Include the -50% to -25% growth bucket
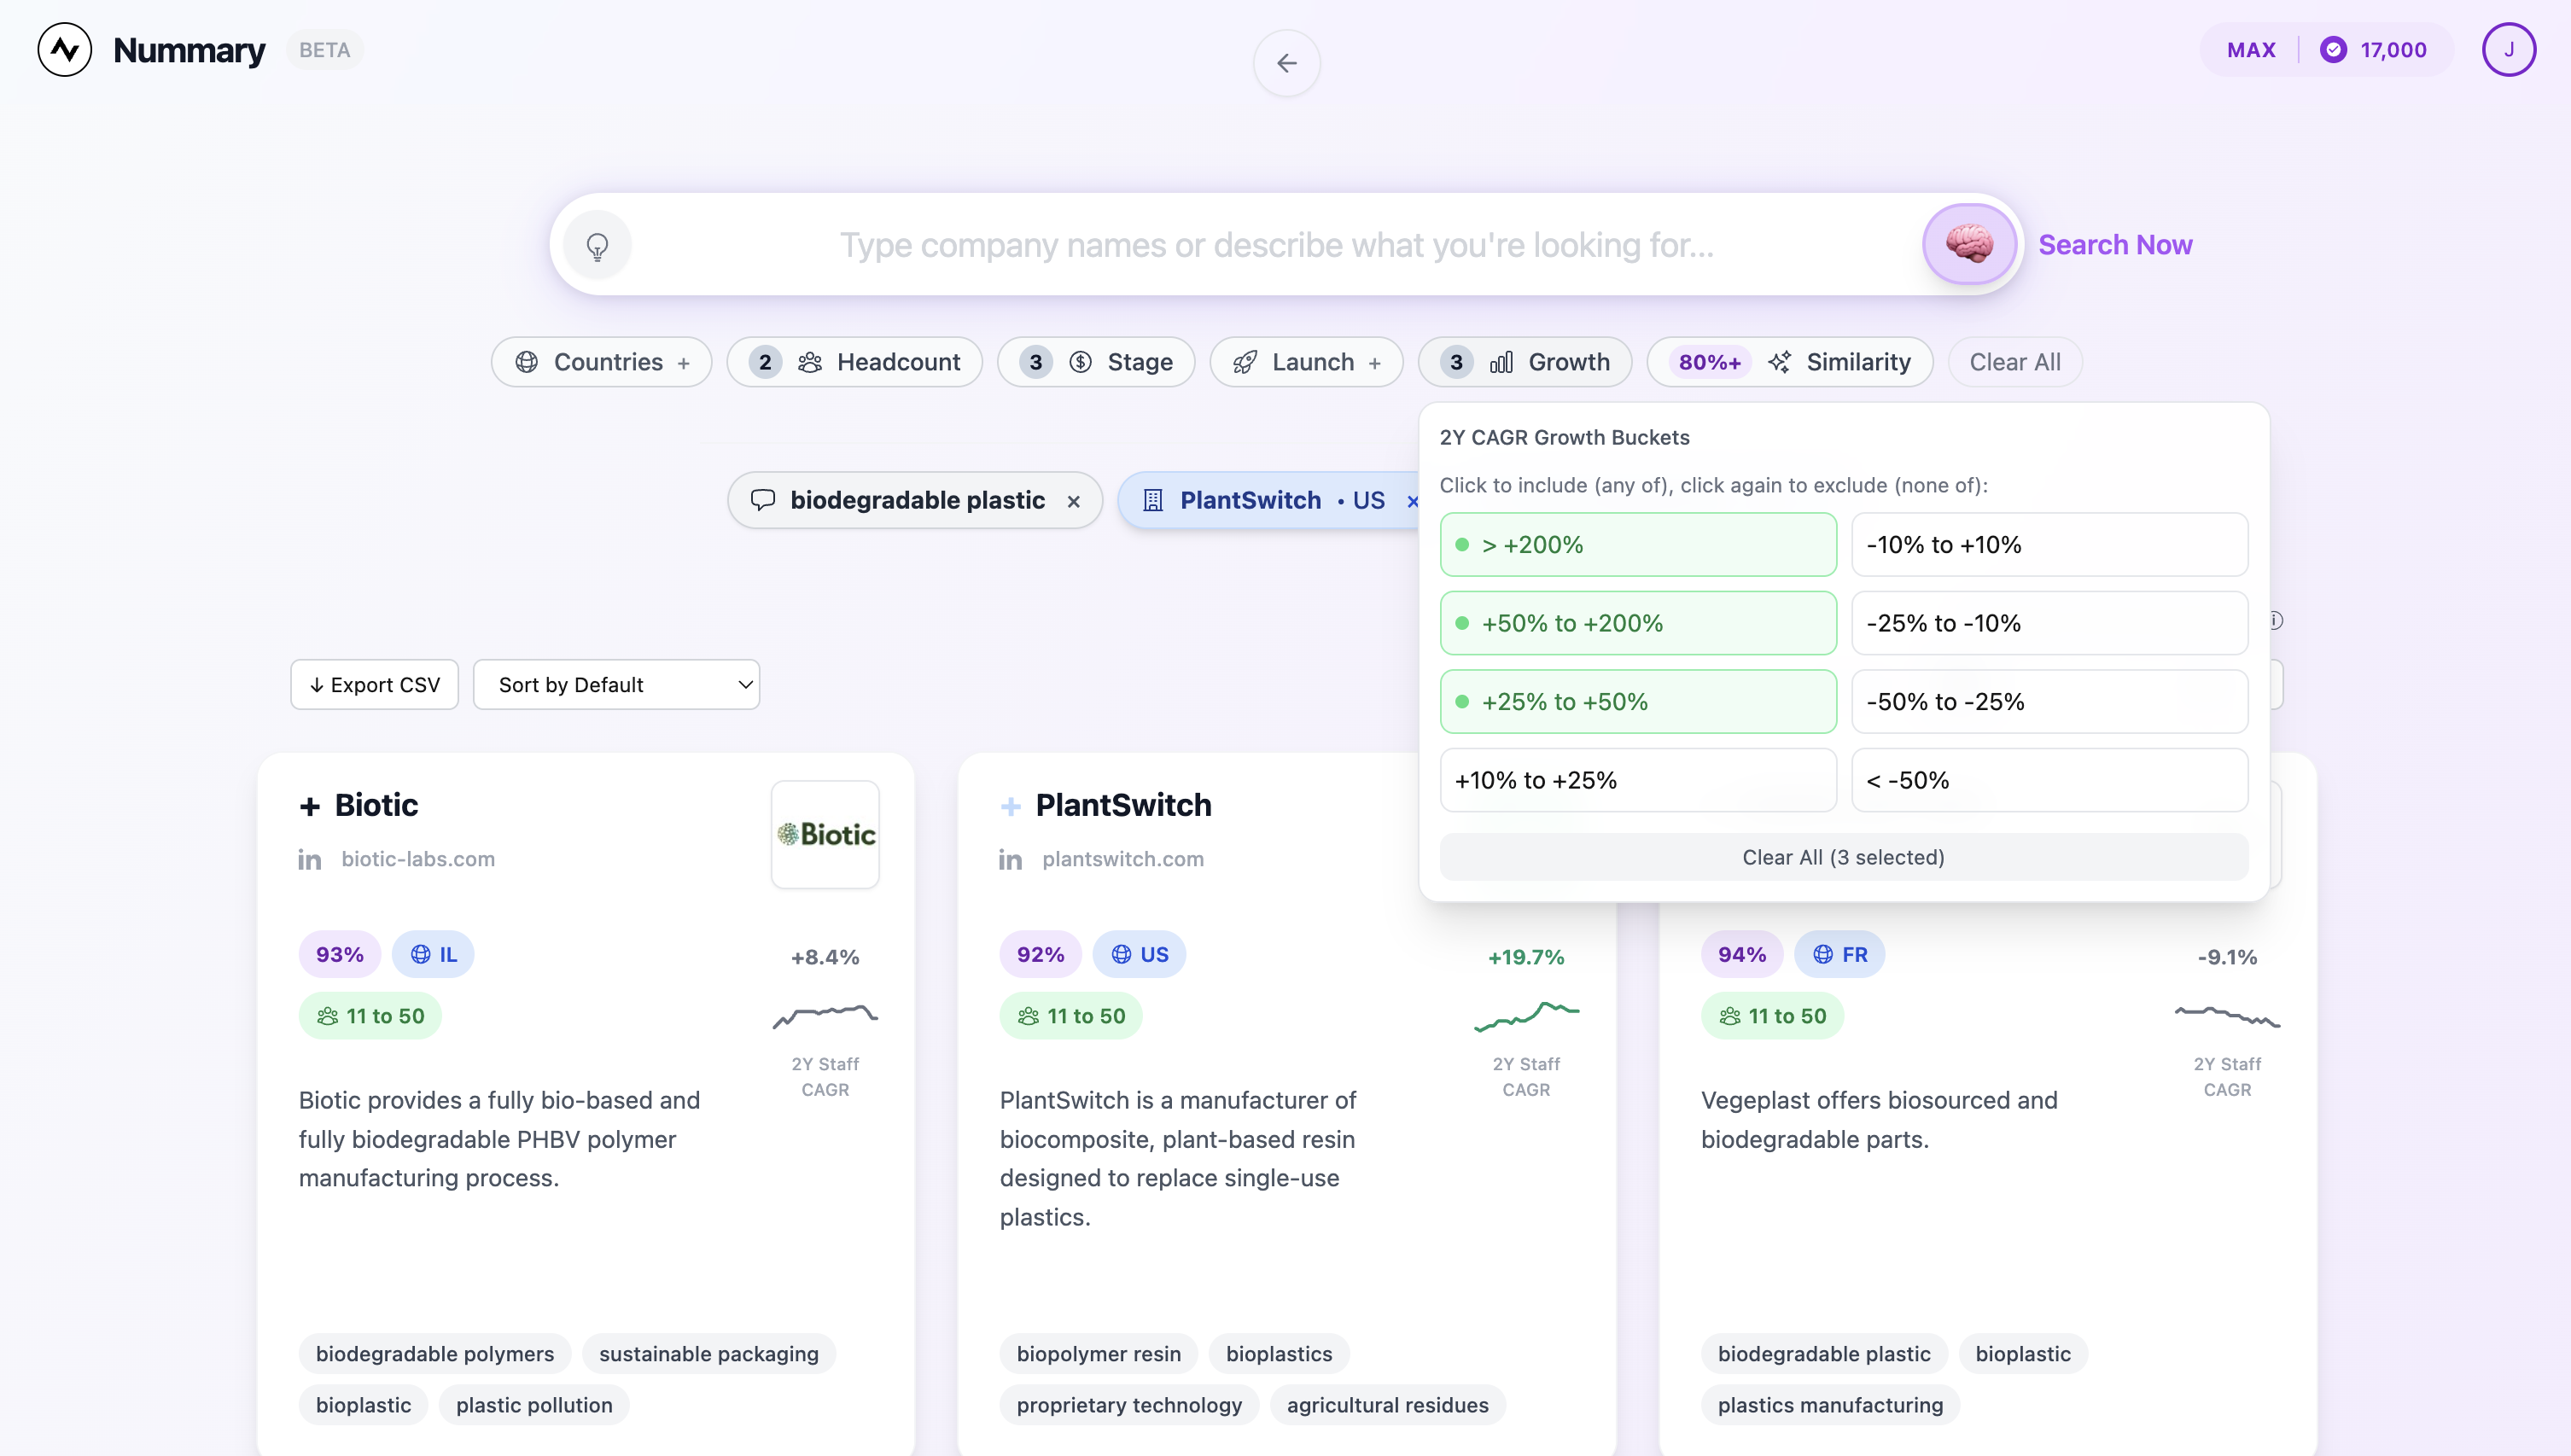Viewport: 2571px width, 1456px height. (2050, 702)
